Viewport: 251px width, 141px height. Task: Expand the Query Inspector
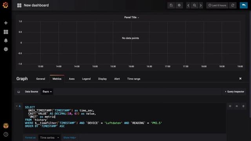235,92
